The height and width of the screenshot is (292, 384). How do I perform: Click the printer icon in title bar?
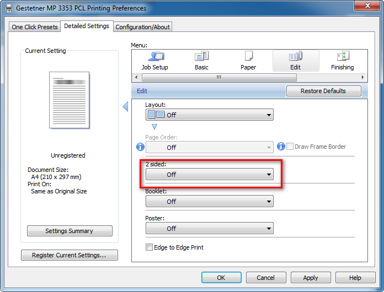coord(9,8)
